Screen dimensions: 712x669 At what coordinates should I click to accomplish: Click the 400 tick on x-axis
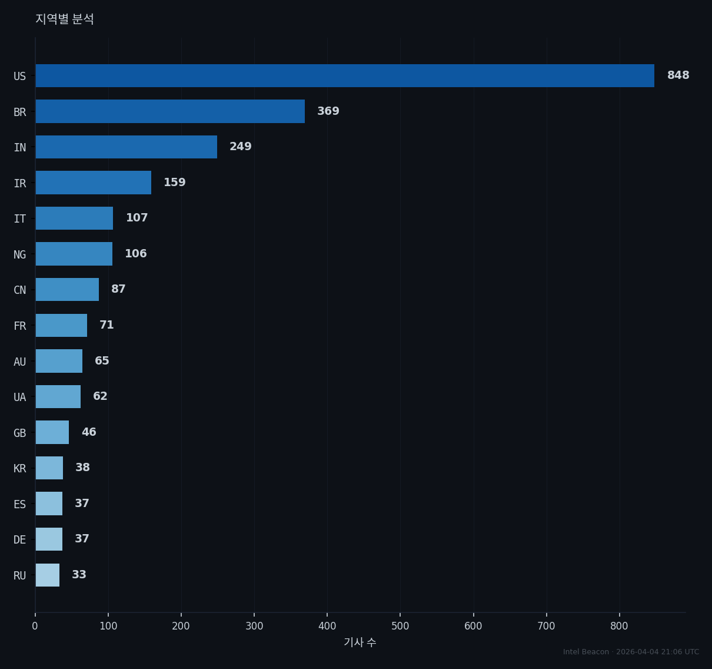327,627
